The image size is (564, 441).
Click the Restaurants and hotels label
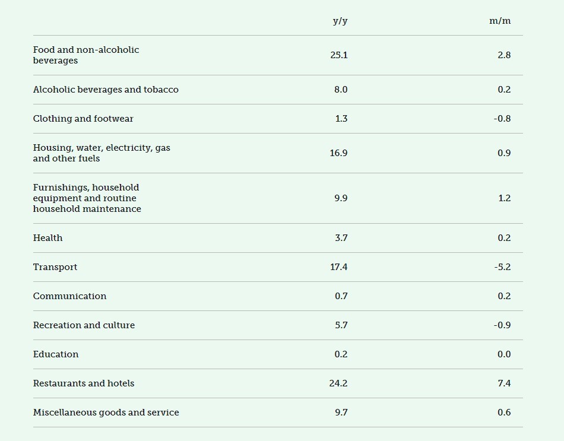click(84, 383)
